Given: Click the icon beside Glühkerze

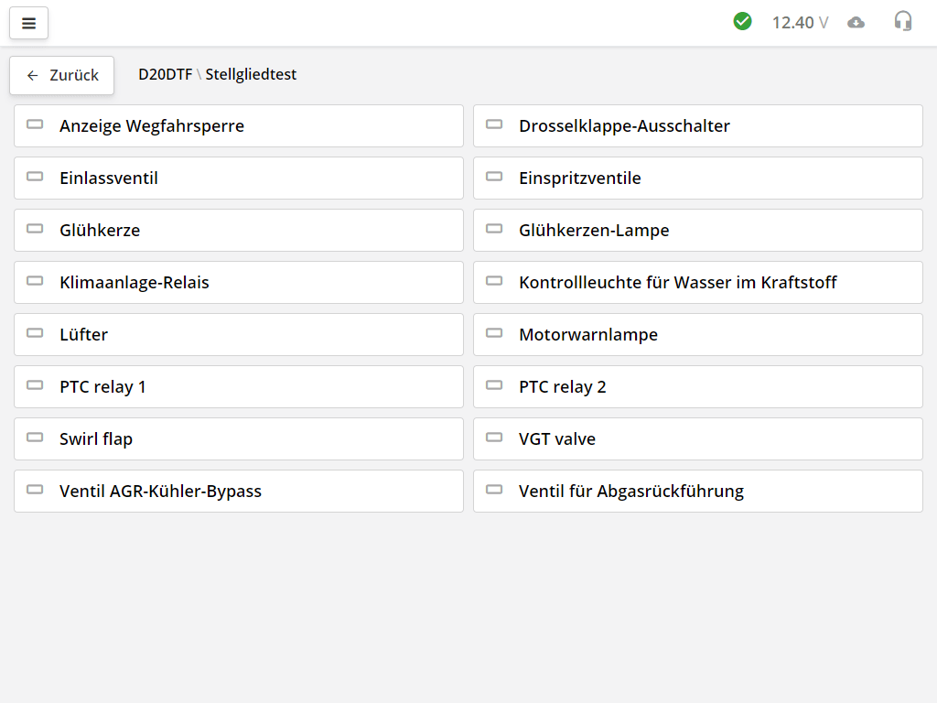Looking at the screenshot, I should coord(35,229).
